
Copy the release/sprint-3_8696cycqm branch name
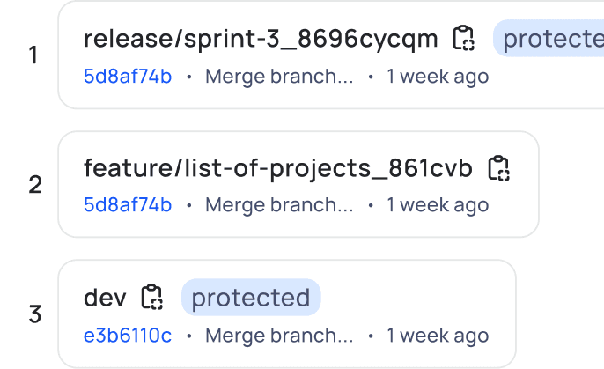(x=463, y=39)
